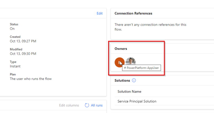Click the Type value Instant

(x=15, y=66)
